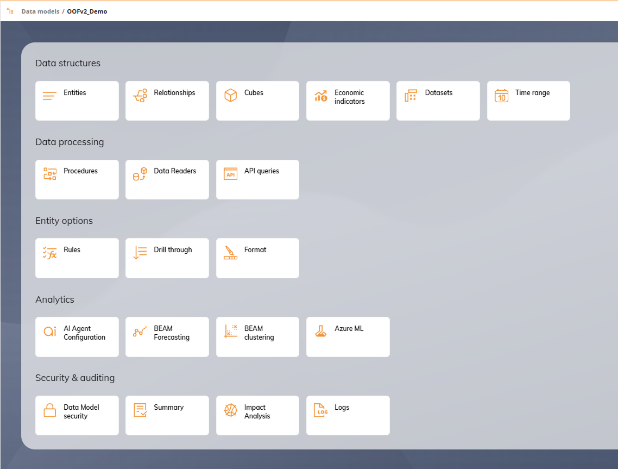Click the Impact Analysis globe icon

pos(231,410)
